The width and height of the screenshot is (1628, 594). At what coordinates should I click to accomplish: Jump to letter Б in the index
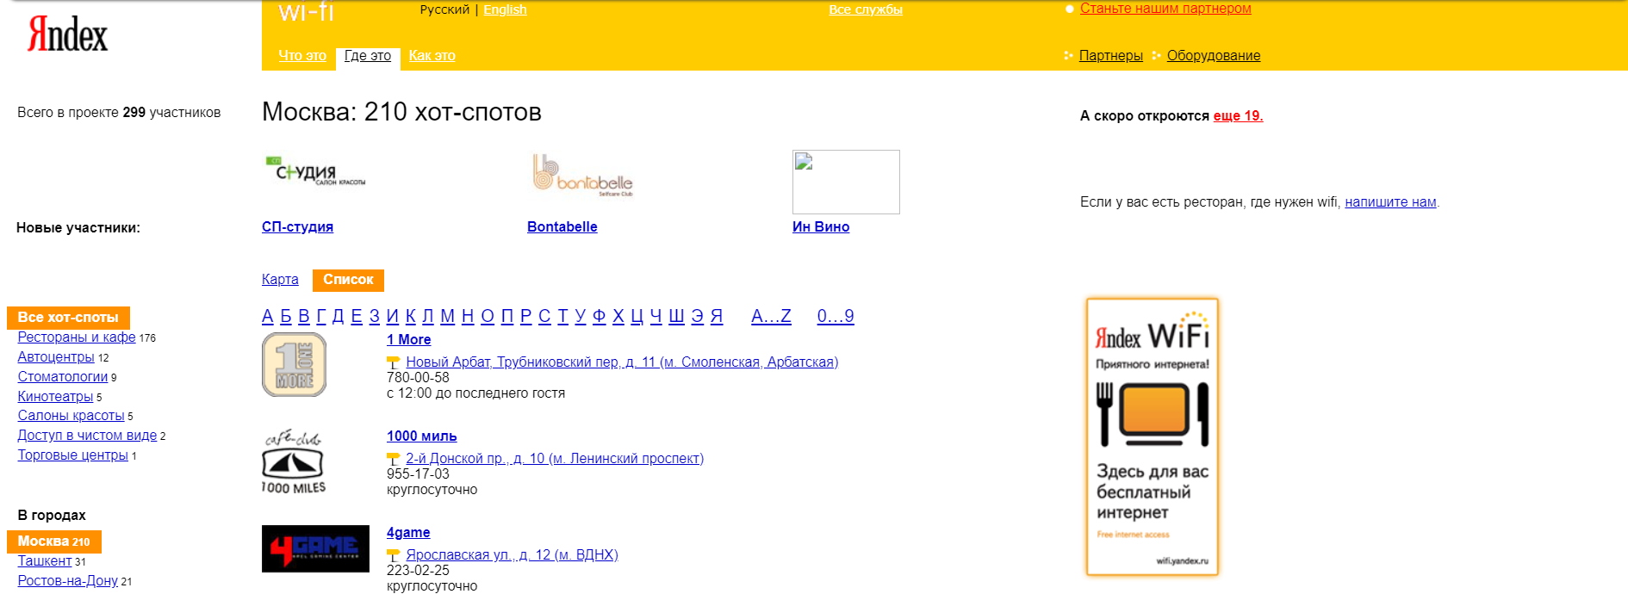coord(286,316)
